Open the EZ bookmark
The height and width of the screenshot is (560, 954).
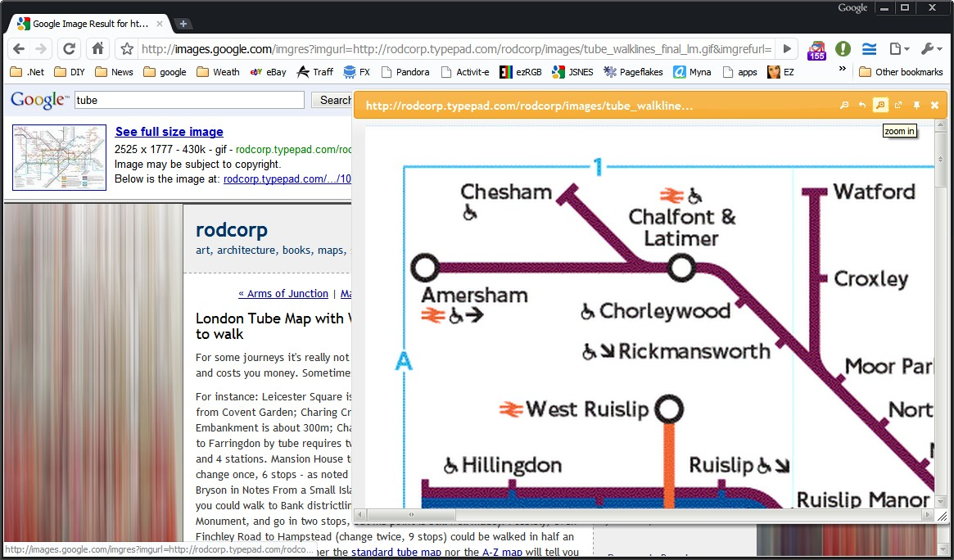coord(780,72)
